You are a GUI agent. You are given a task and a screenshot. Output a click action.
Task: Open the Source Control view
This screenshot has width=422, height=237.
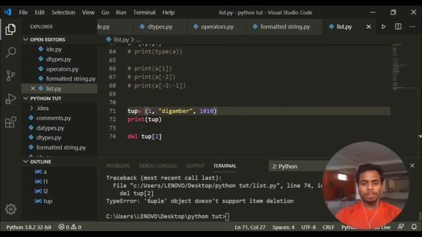point(11,76)
